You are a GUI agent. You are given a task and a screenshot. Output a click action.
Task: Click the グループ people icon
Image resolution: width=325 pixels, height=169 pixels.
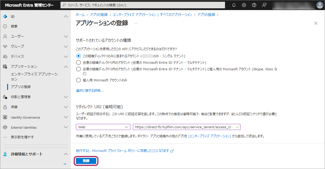[5, 47]
